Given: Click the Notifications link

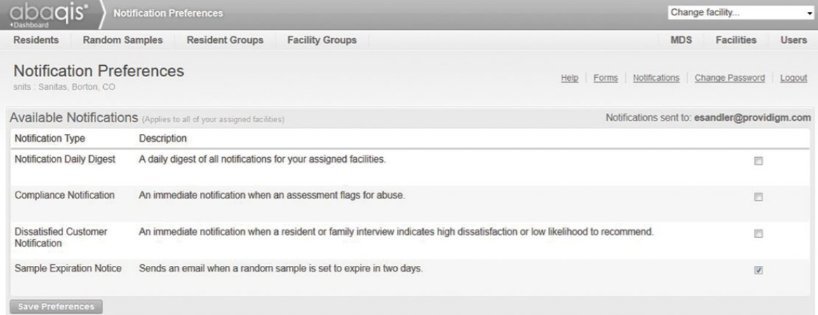Looking at the screenshot, I should (x=656, y=78).
